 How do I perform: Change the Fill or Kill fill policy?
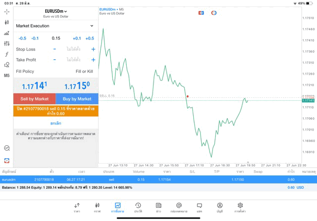(84, 71)
